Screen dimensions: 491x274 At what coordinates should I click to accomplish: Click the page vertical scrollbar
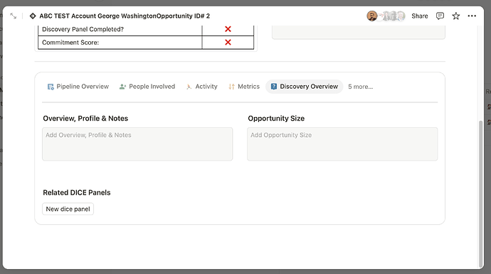480,194
